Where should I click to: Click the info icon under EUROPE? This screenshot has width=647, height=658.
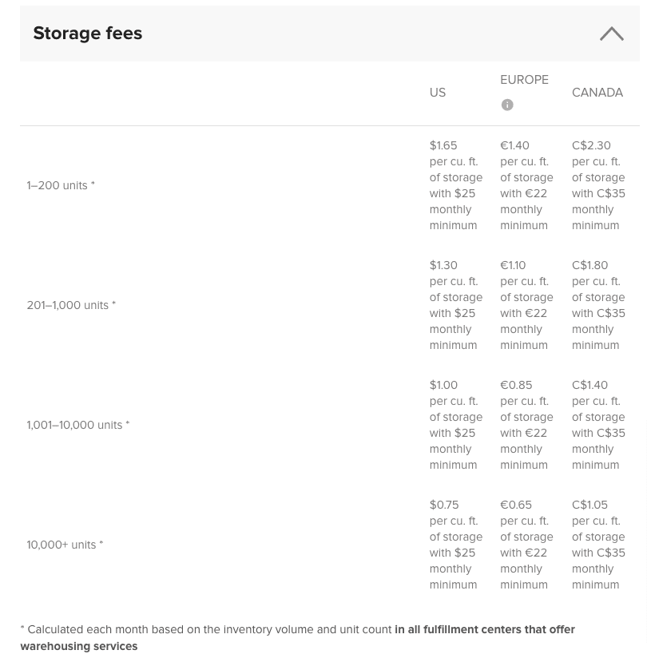507,105
